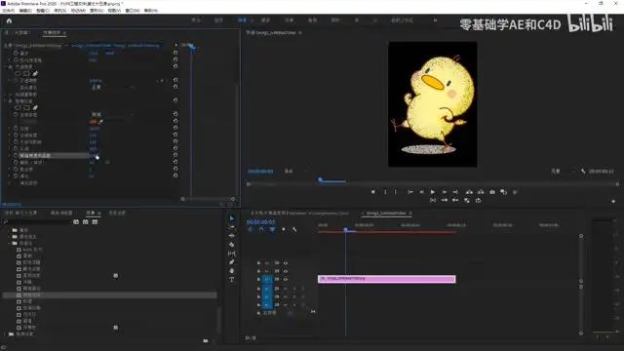Create ellipse mask under the opacity effect
Image resolution: width=624 pixels, height=351 pixels.
click(18, 74)
